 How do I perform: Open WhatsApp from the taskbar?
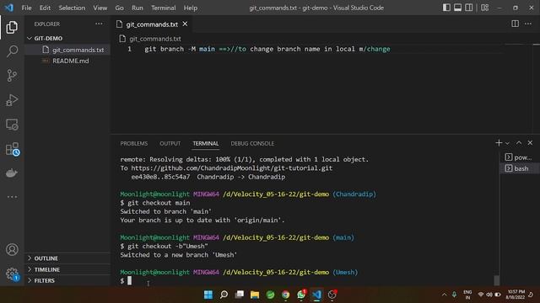pyautogui.click(x=301, y=295)
